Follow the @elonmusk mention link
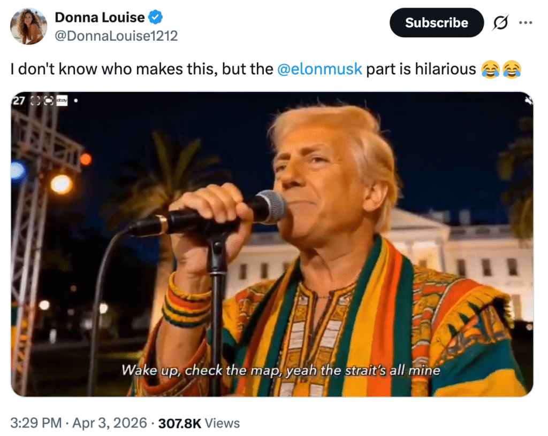This screenshot has width=548, height=436. click(x=319, y=69)
